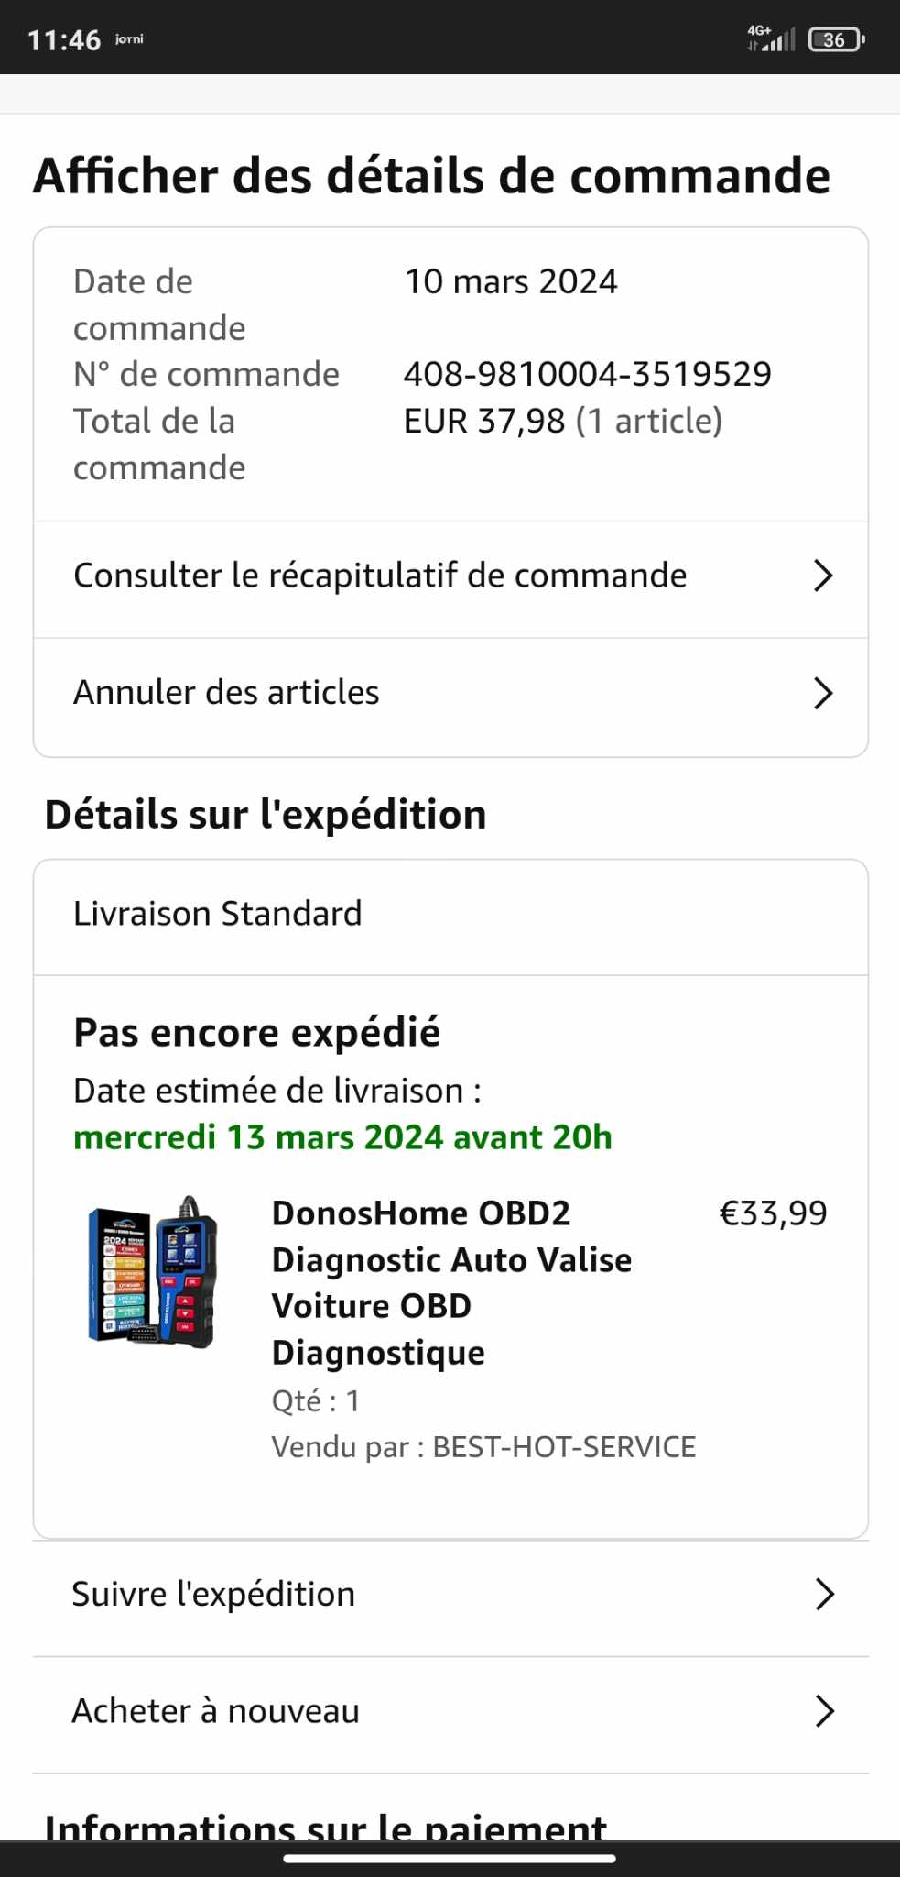This screenshot has width=900, height=1877.
Task: Tap the green estimated delivery date text
Action: coord(342,1137)
